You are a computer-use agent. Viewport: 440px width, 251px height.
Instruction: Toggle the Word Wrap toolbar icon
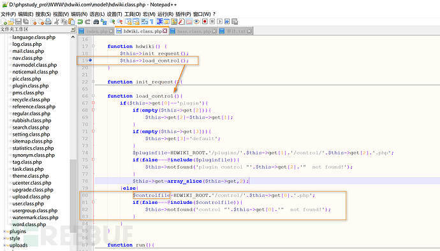(x=145, y=22)
